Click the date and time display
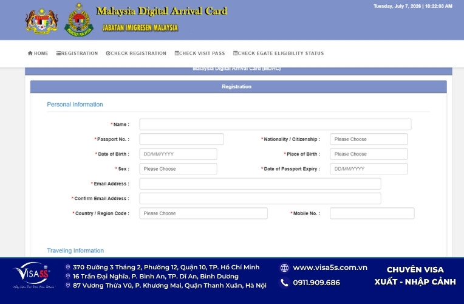Image resolution: width=464 pixels, height=304 pixels. click(x=413, y=6)
